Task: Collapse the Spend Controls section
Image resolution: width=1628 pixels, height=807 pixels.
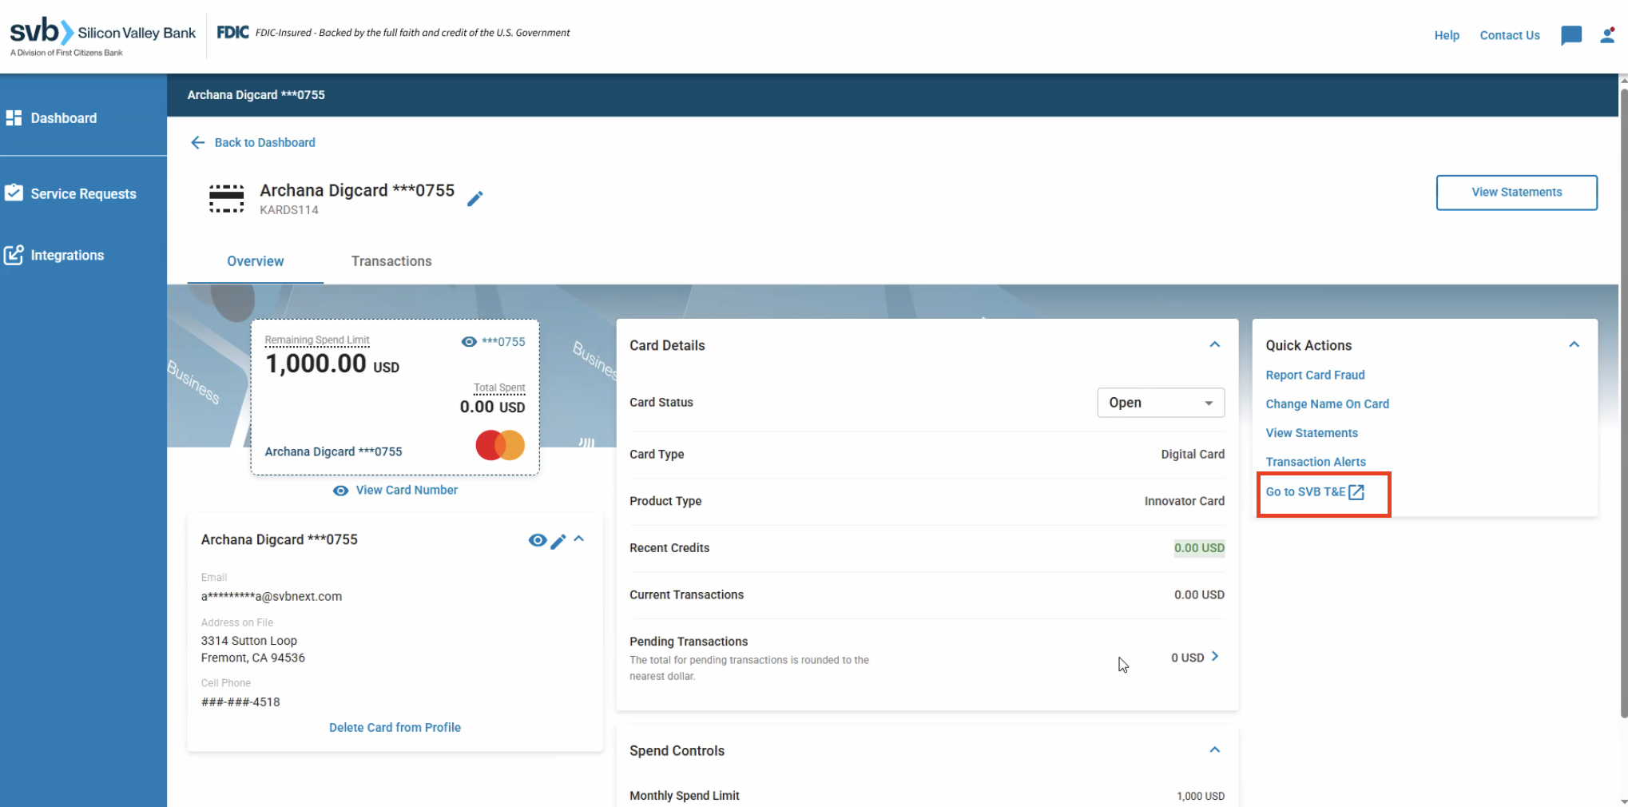Action: click(1214, 750)
